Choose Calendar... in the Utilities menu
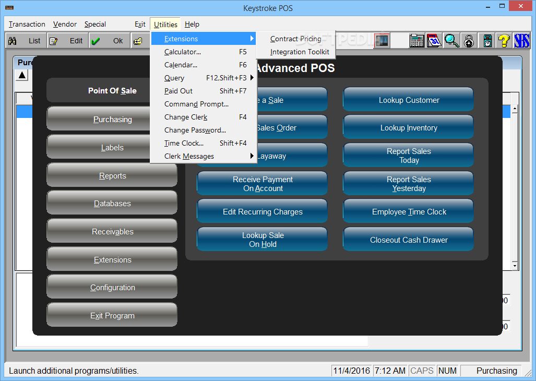Image resolution: width=536 pixels, height=381 pixels. coord(204,65)
